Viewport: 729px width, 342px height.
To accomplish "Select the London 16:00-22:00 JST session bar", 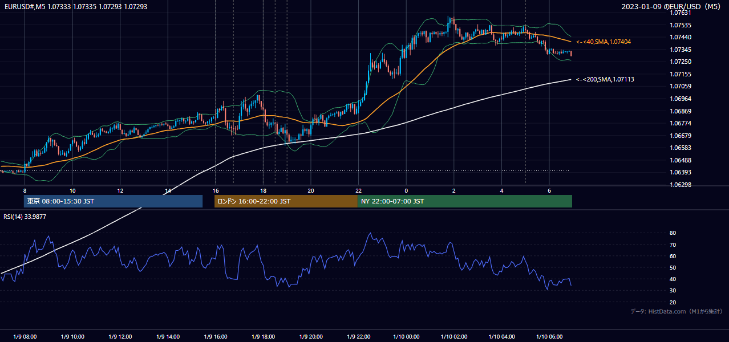I will 286,201.
